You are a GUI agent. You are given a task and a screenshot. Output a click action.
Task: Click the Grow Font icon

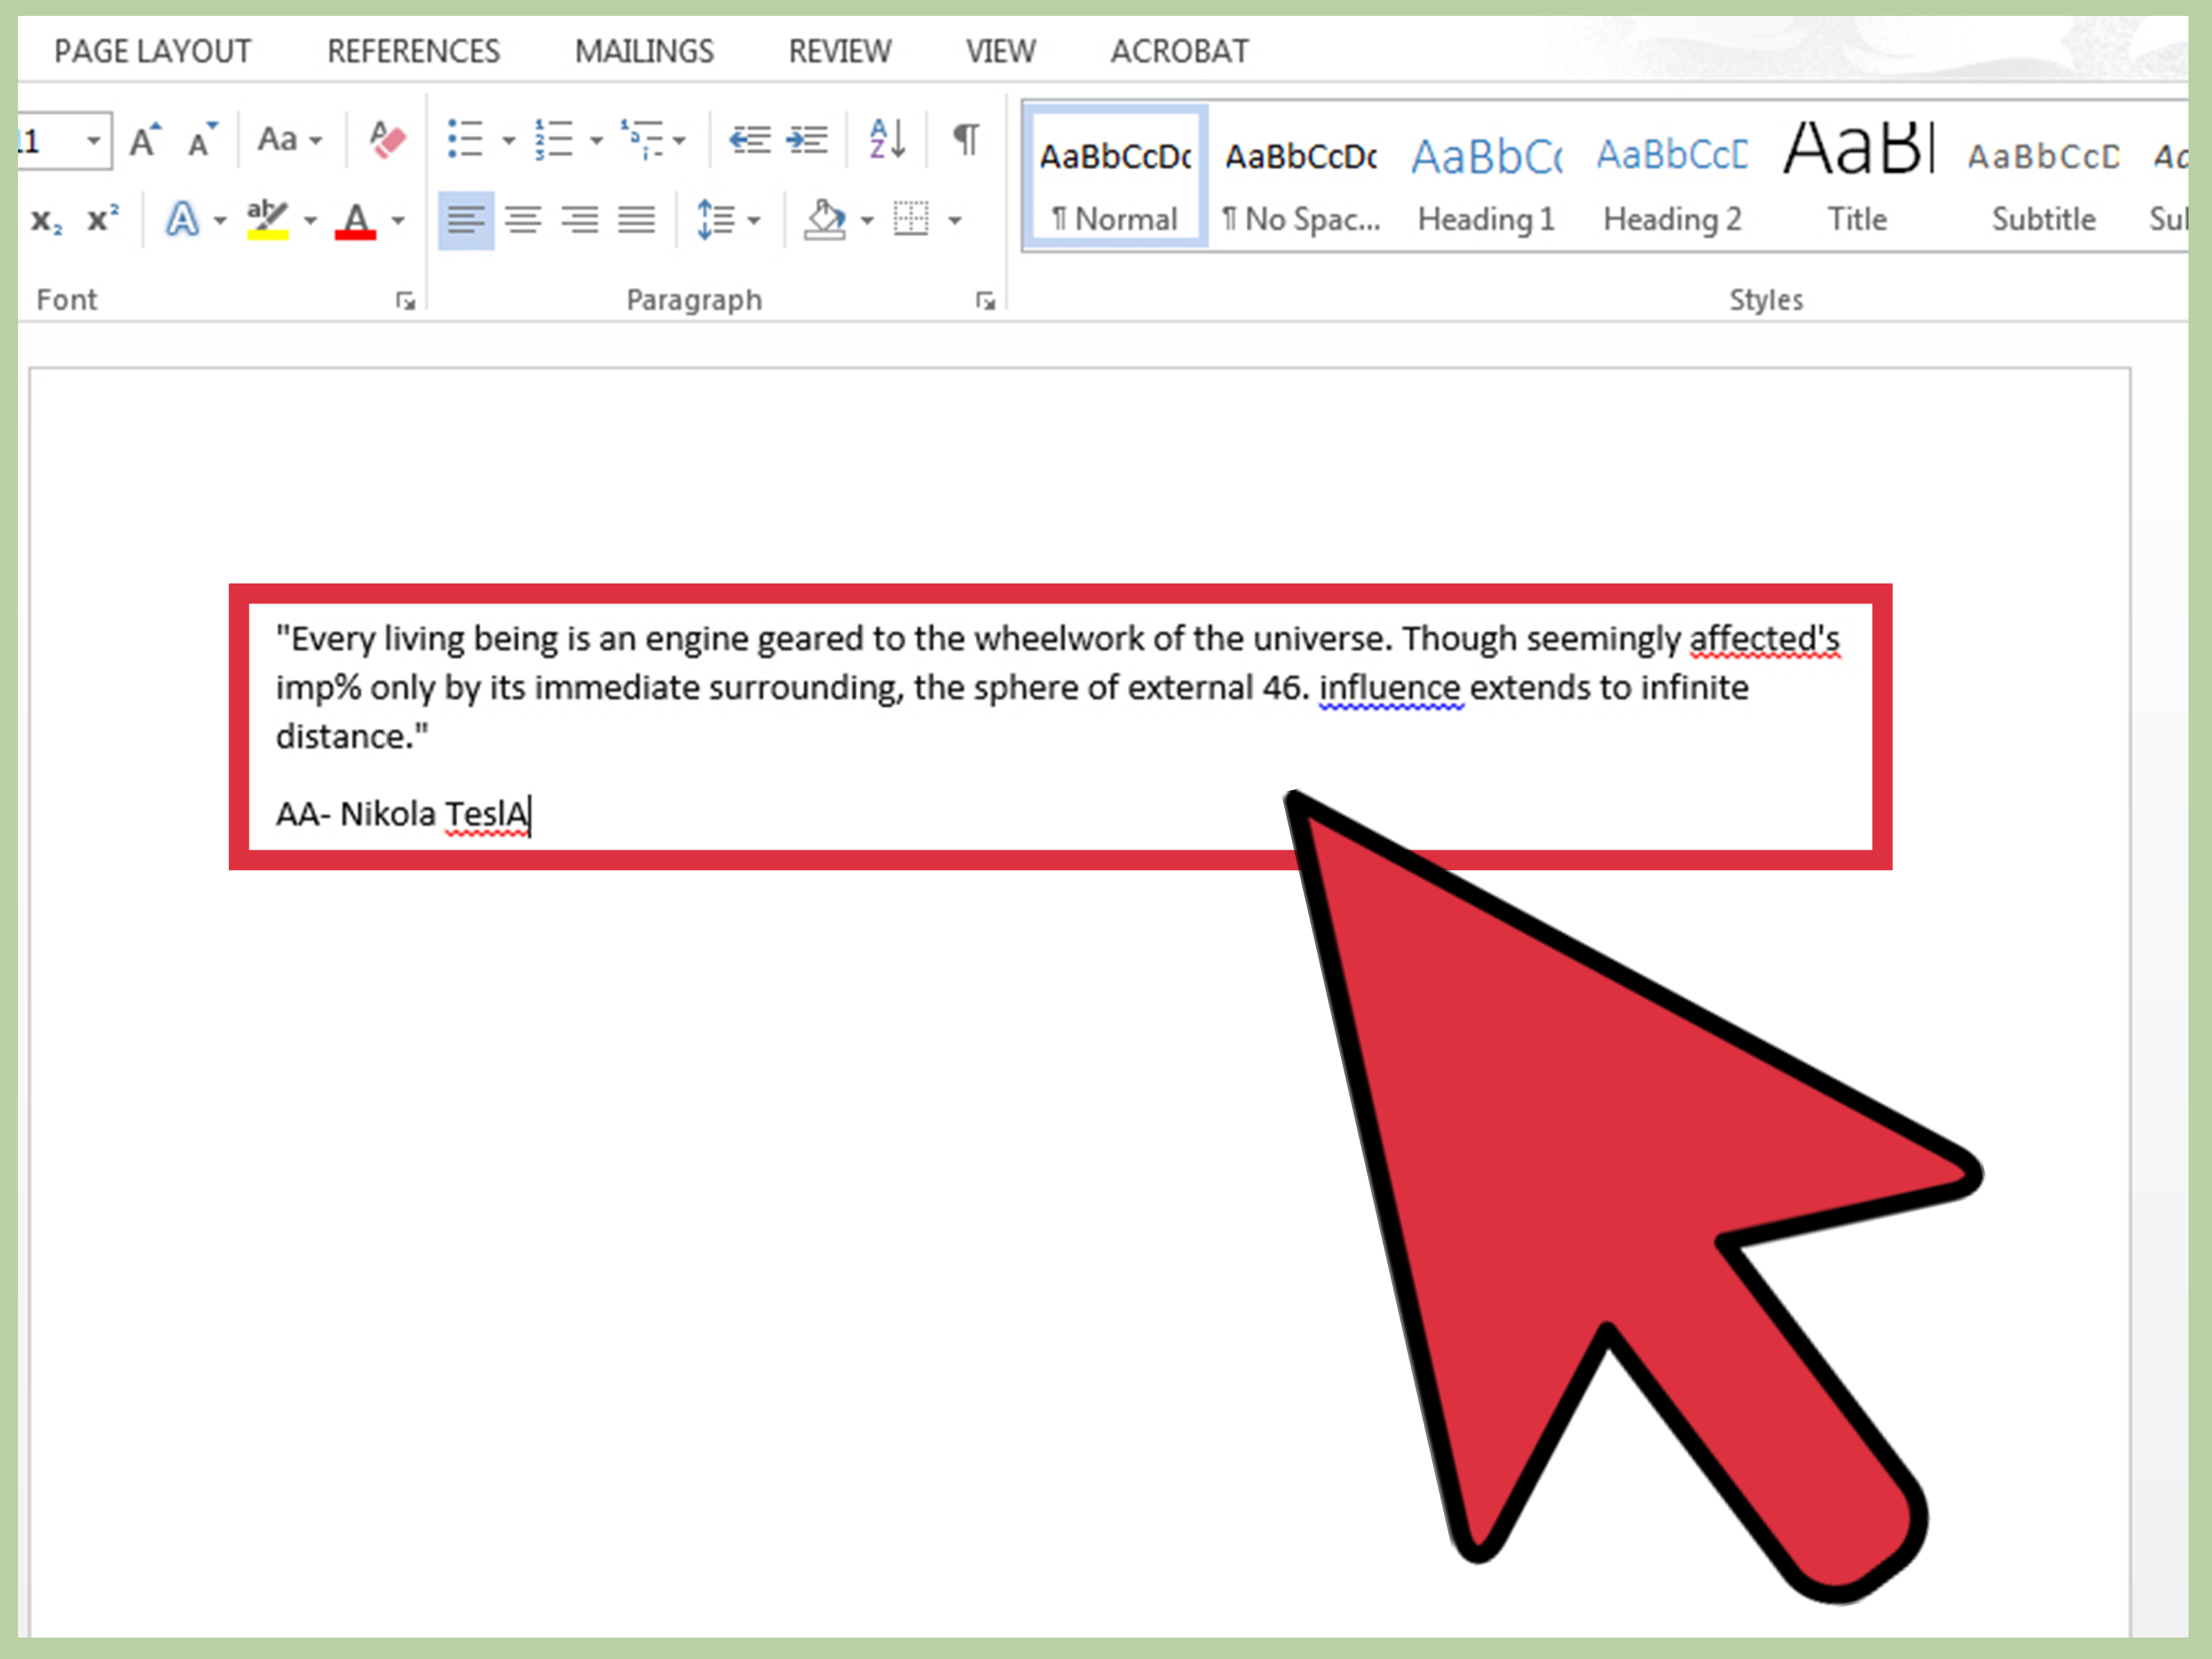[145, 139]
